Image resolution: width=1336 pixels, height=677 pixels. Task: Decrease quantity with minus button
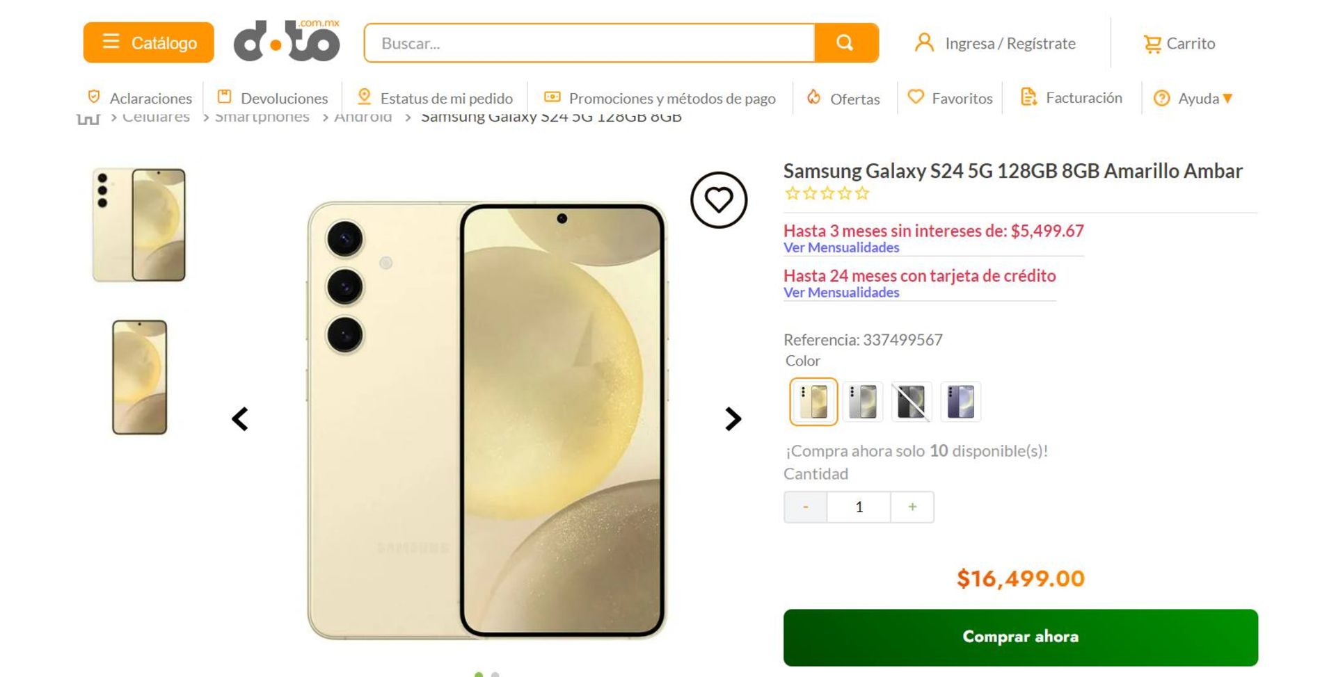coord(805,507)
